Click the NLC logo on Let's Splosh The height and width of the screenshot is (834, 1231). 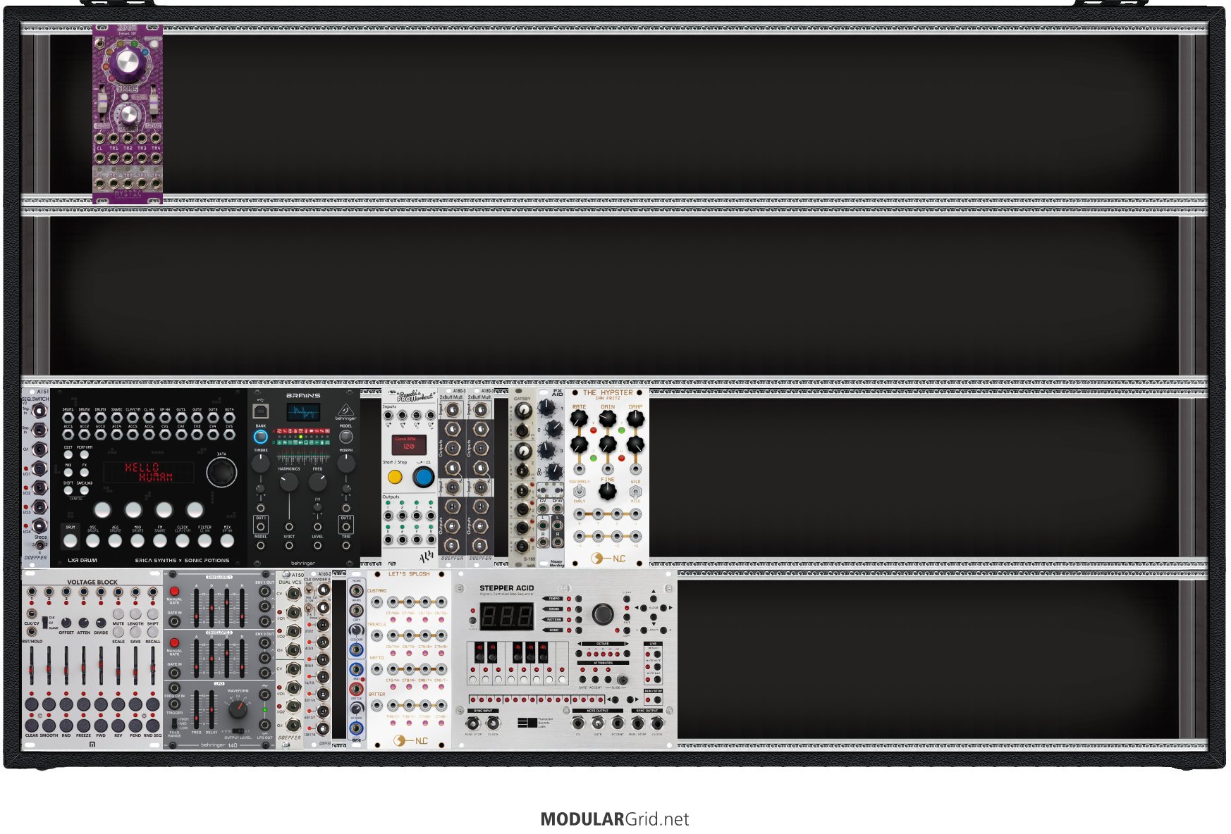point(410,740)
